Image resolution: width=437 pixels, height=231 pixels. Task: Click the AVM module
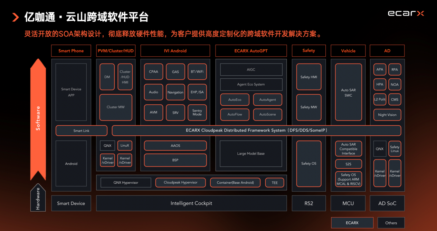pyautogui.click(x=153, y=113)
